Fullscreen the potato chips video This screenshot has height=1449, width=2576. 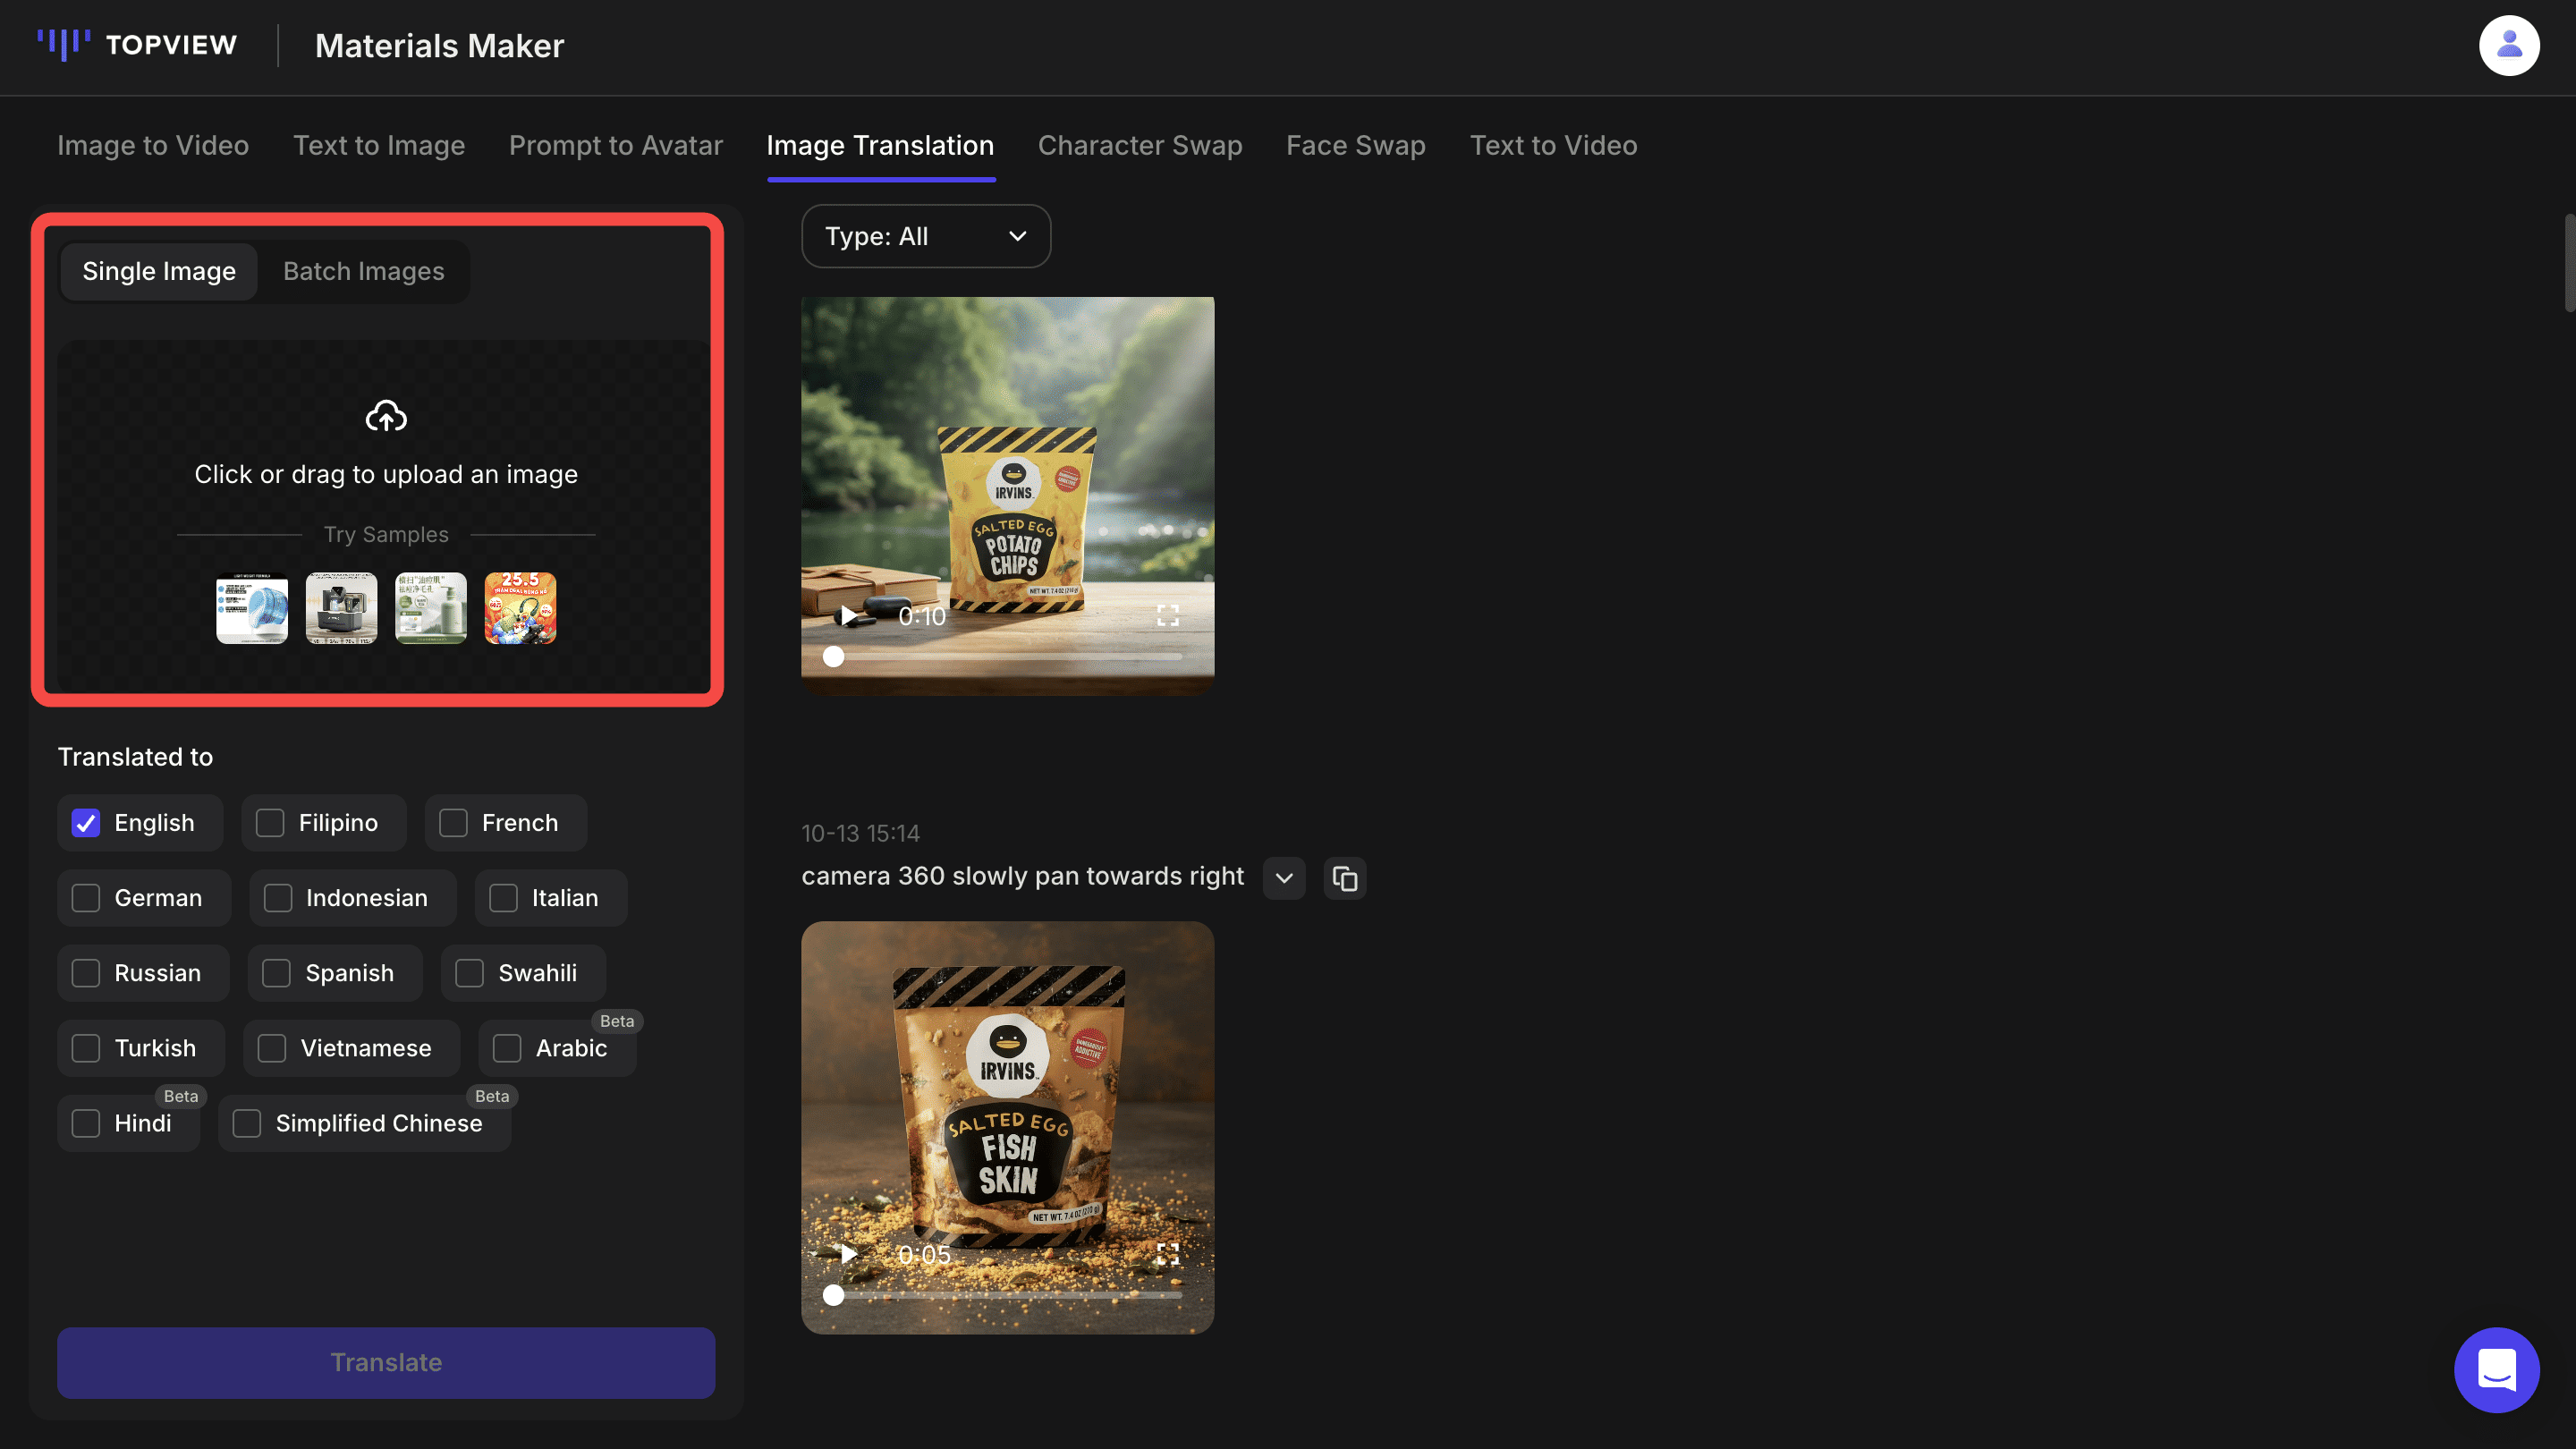(x=1167, y=616)
